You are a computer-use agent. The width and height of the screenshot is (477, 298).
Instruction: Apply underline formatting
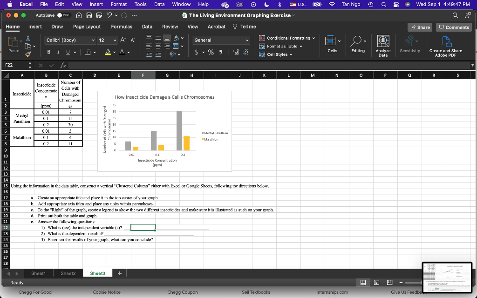pos(68,52)
